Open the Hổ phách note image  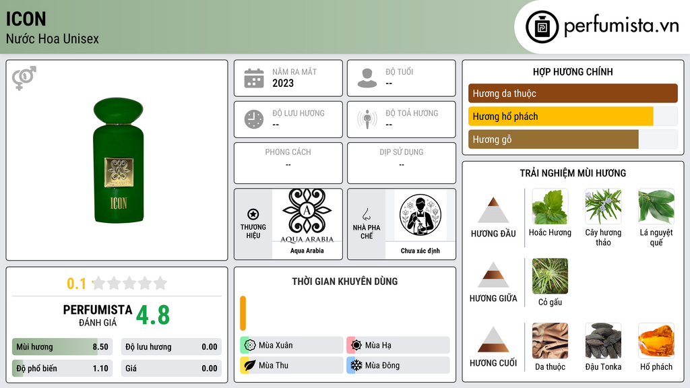[x=656, y=341]
